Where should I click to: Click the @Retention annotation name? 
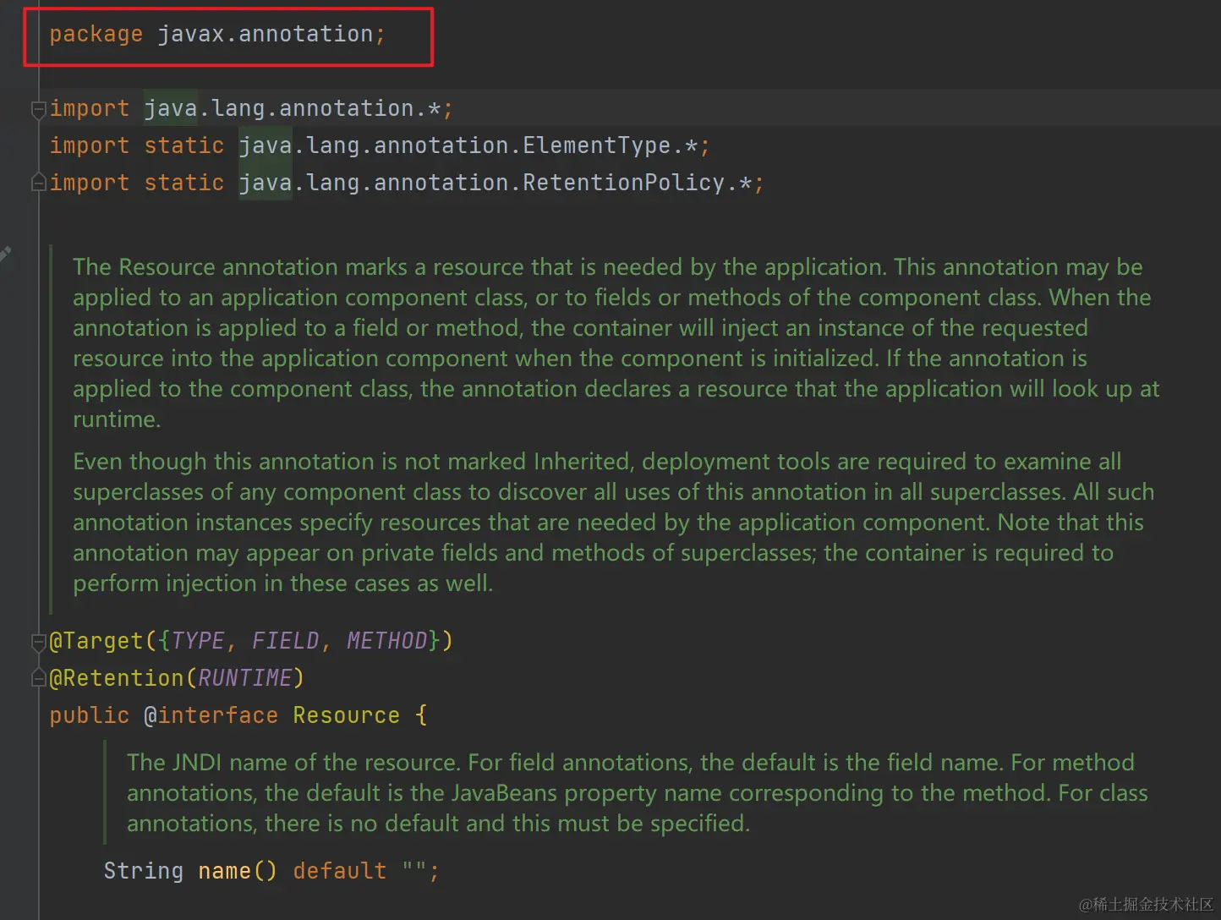point(117,678)
